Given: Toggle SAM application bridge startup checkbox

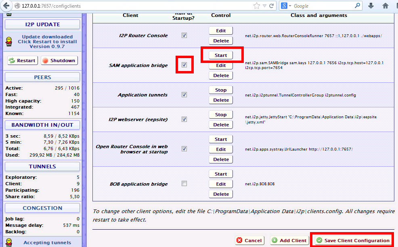Looking at the screenshot, I should [184, 65].
